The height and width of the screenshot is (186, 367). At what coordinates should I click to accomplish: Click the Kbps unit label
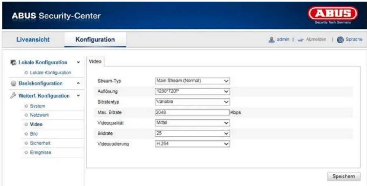click(x=236, y=112)
